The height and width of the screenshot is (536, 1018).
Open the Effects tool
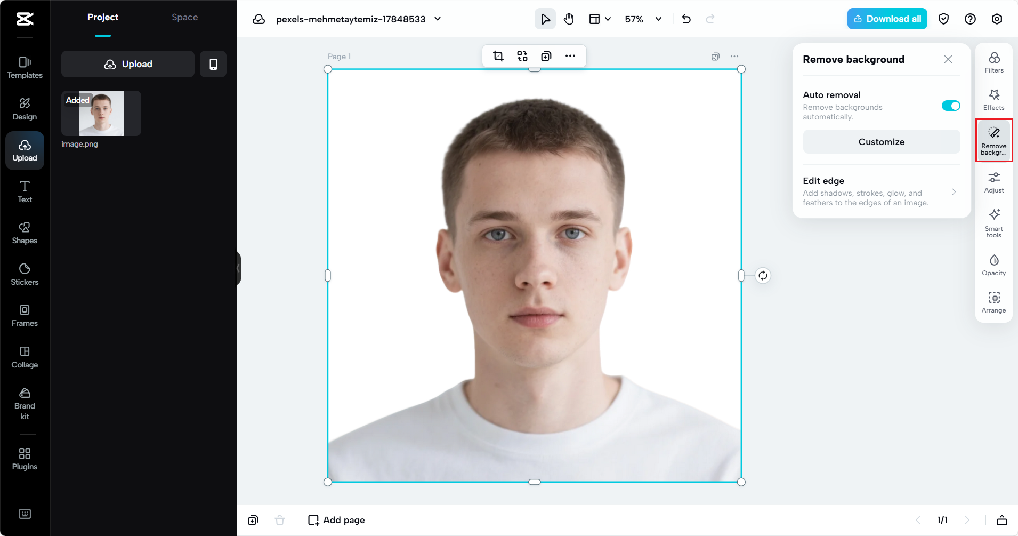click(x=994, y=100)
